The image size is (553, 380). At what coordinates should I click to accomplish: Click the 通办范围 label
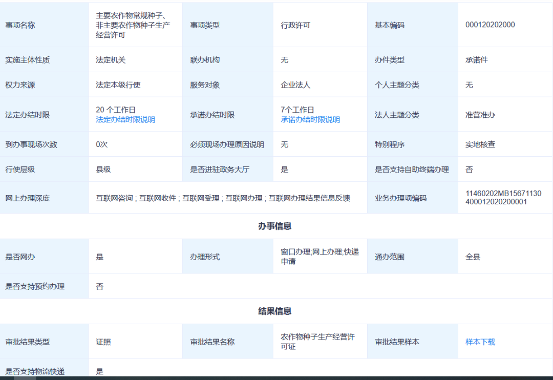pos(389,257)
